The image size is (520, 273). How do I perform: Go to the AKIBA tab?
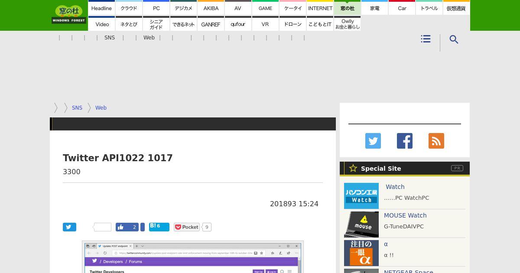point(211,8)
